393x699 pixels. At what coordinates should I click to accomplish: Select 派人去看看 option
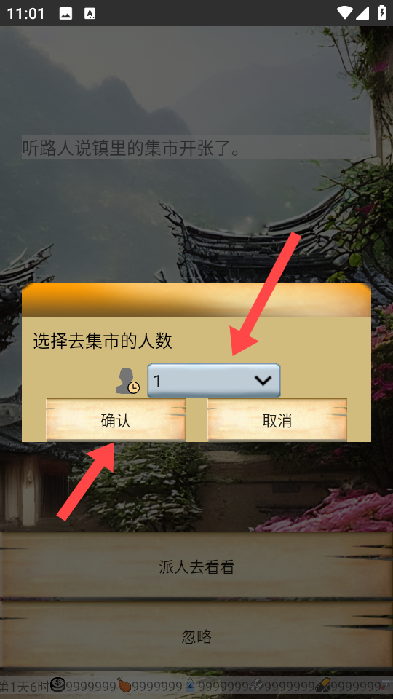[196, 566]
